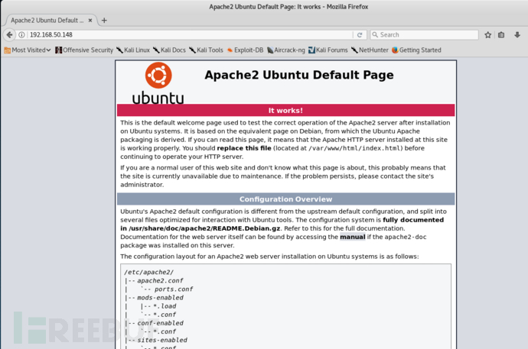Viewport: 528px width, 349px height.
Task: Open the bookmarks library clipboard icon
Action: coord(501,34)
